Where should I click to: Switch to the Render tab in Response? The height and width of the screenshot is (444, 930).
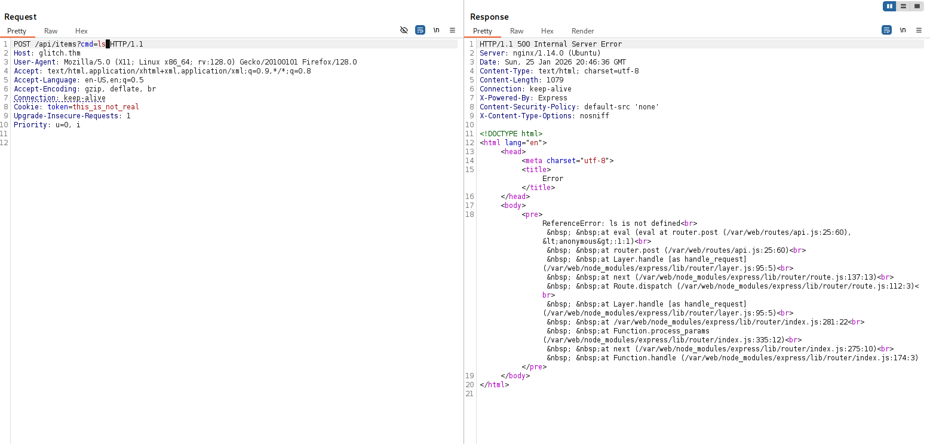click(x=582, y=31)
